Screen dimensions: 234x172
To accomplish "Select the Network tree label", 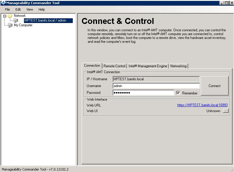I will (20, 16).
